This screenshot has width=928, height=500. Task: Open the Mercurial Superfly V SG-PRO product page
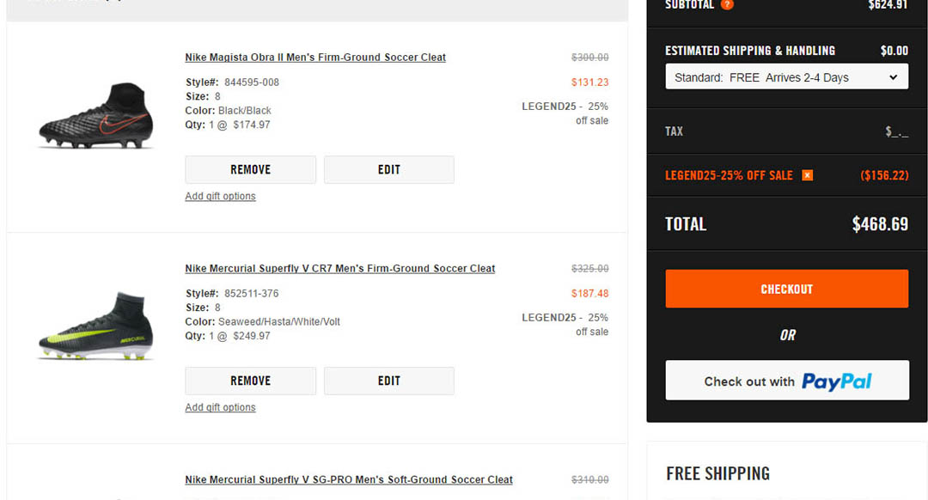point(348,479)
